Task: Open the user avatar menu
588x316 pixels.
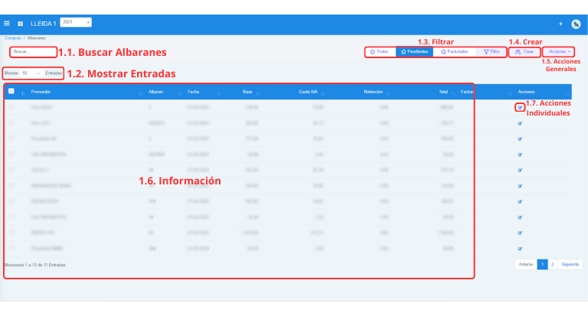Action: pos(576,24)
